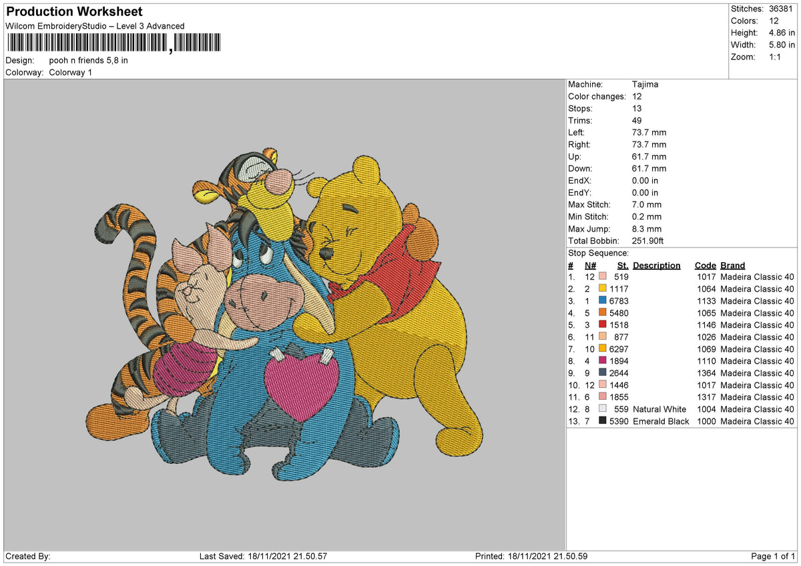Click the 'Colorway 1' value
801x566 pixels.
pos(71,72)
